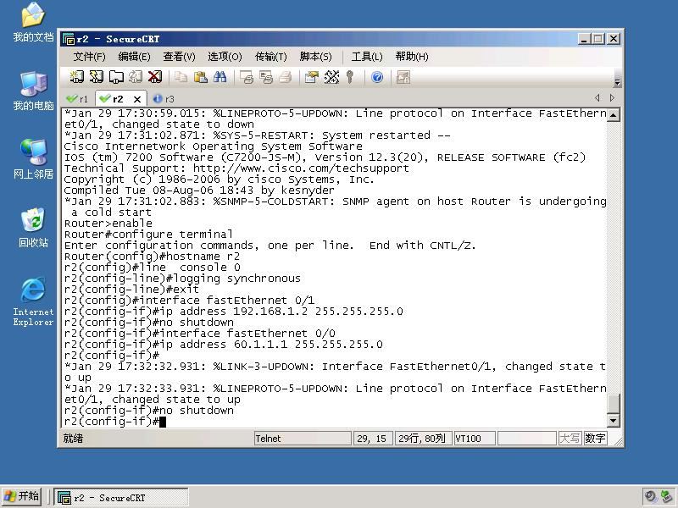Click the terminal scrollbar down arrow

coord(614,421)
